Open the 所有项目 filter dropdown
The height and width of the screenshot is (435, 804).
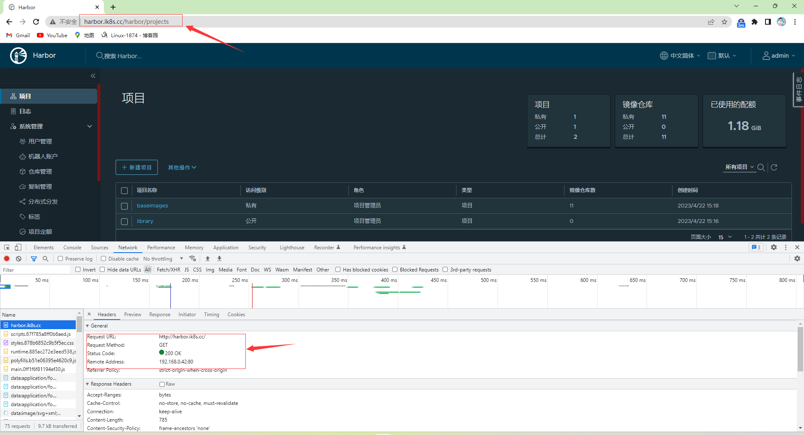coord(740,167)
